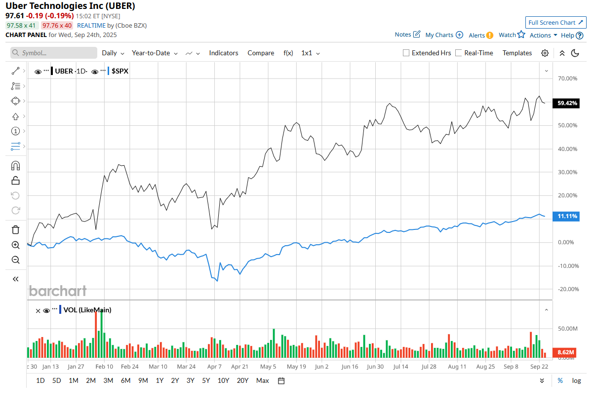The height and width of the screenshot is (412, 595).
Task: Open the Daily frequency dropdown
Action: point(113,53)
